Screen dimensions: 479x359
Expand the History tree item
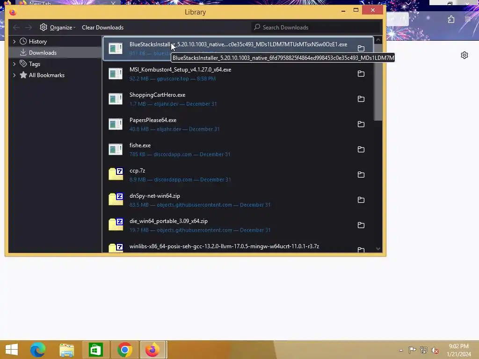(14, 41)
